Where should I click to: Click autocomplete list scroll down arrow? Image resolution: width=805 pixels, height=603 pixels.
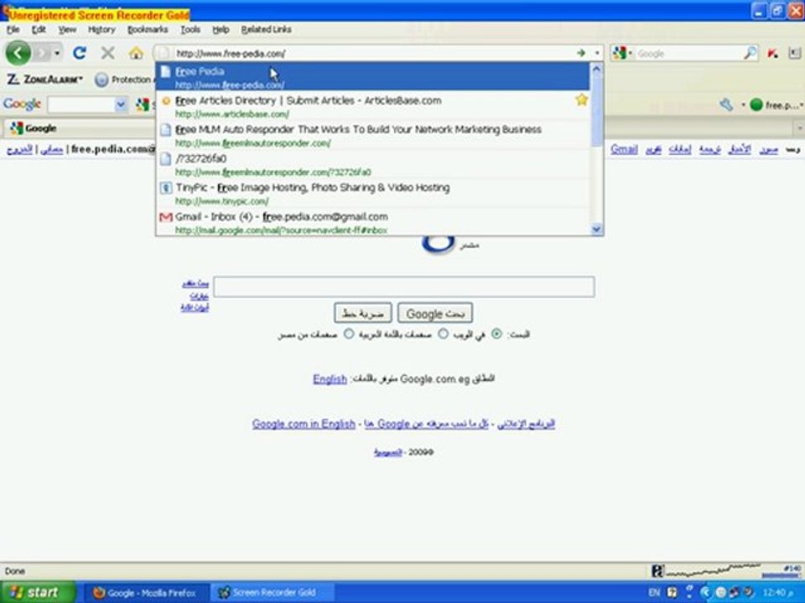596,229
